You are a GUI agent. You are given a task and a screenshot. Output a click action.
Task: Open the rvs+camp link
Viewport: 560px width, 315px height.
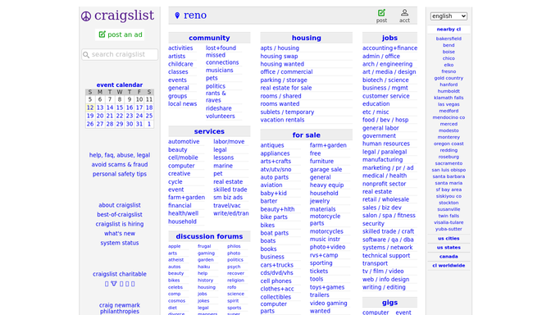coord(324,255)
